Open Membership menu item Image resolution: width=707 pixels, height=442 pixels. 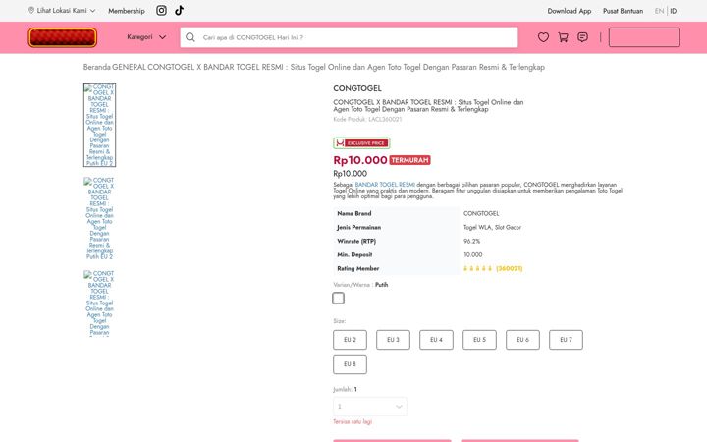[x=127, y=11]
